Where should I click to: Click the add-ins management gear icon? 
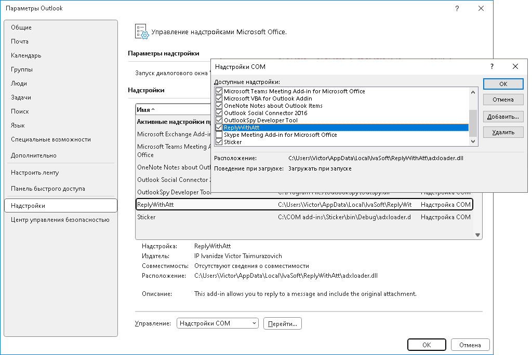click(x=142, y=32)
